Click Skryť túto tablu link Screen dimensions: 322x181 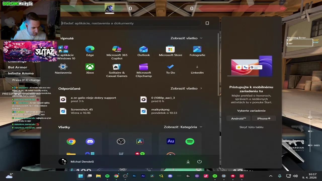pos(251,127)
